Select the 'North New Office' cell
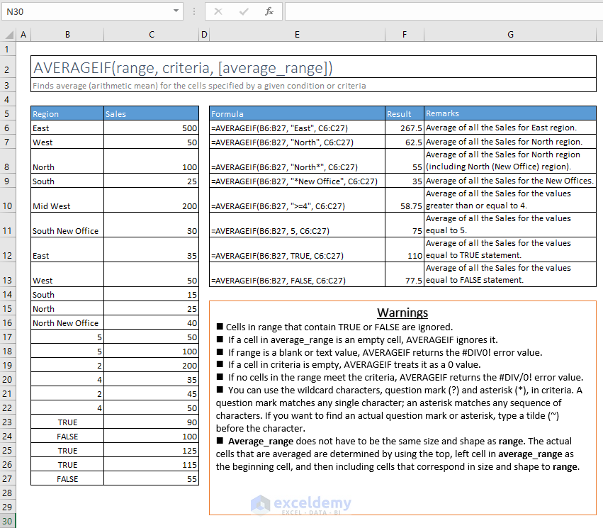Screen dimensions: 603x528 (x=67, y=322)
